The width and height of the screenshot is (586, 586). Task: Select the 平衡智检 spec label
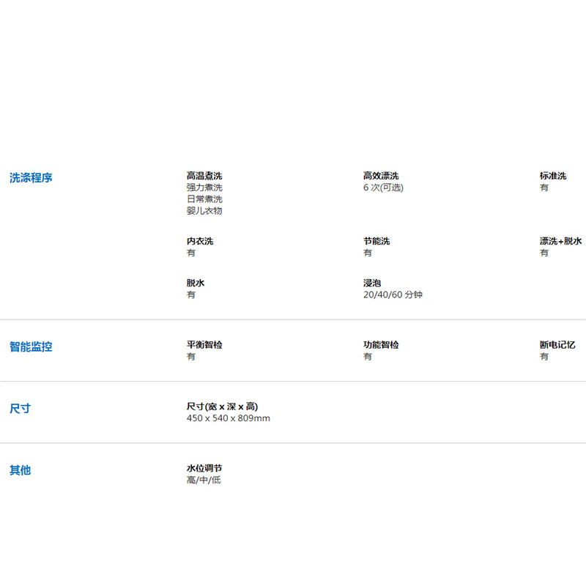[x=204, y=345]
